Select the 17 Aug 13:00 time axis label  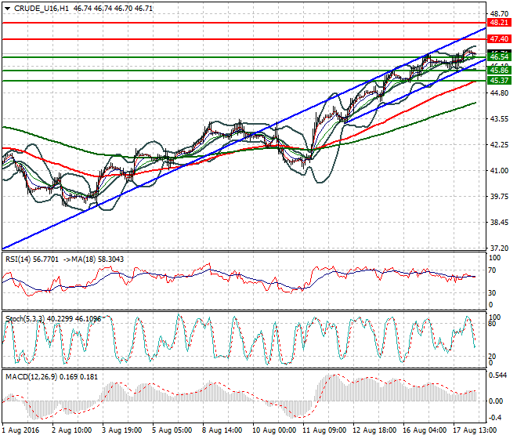tap(475, 430)
